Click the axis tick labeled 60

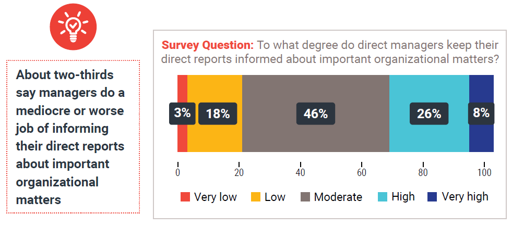[x=362, y=172]
